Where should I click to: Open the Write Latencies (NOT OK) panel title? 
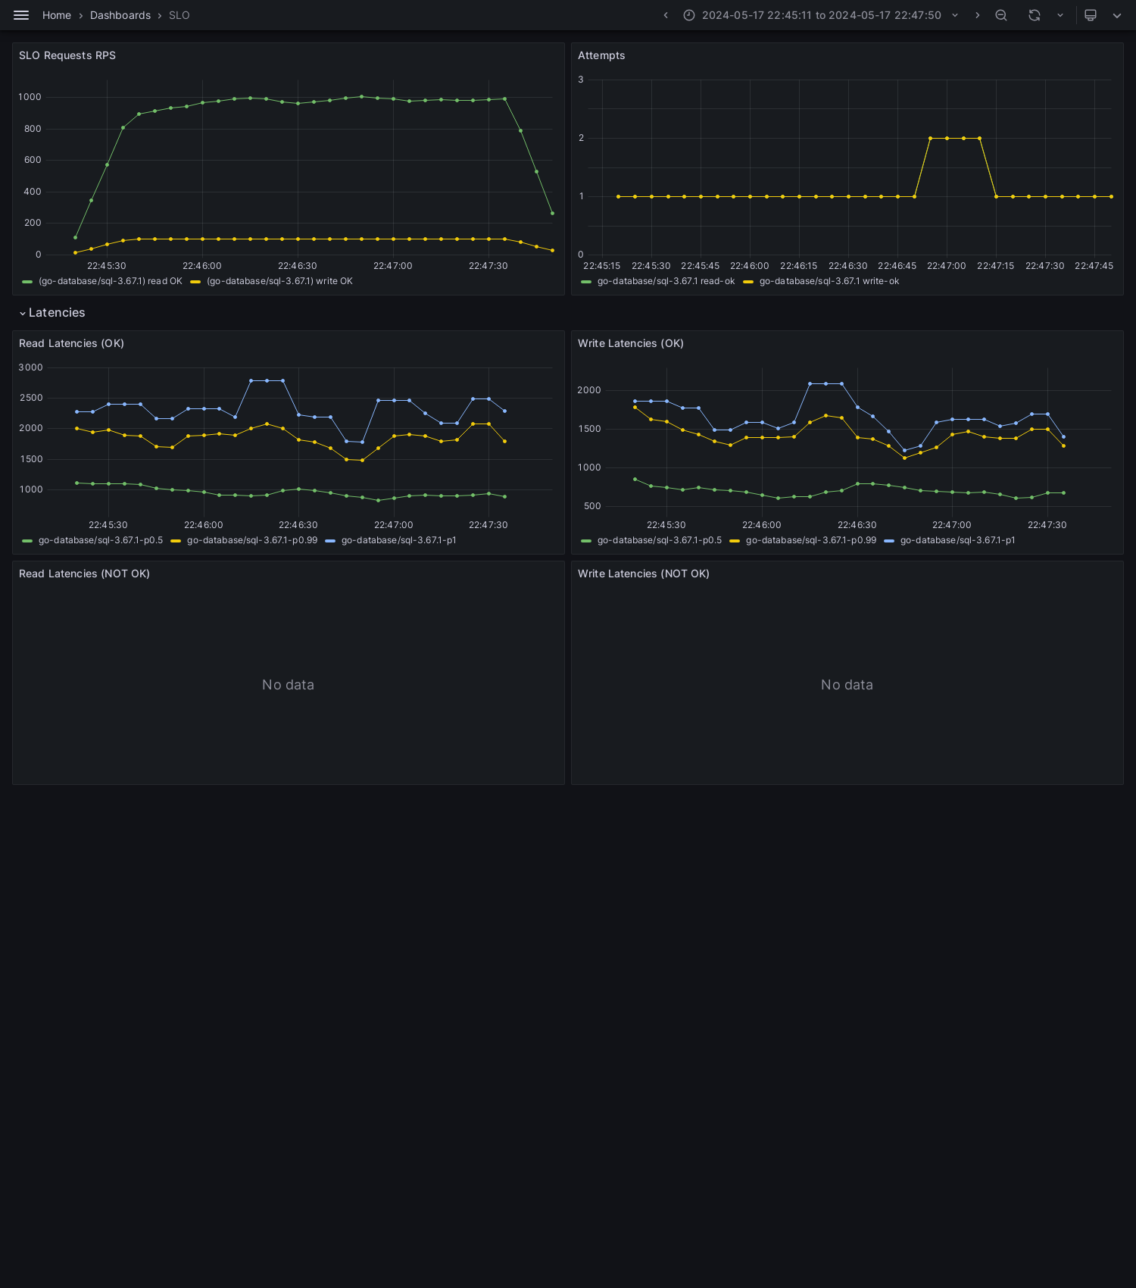point(644,574)
